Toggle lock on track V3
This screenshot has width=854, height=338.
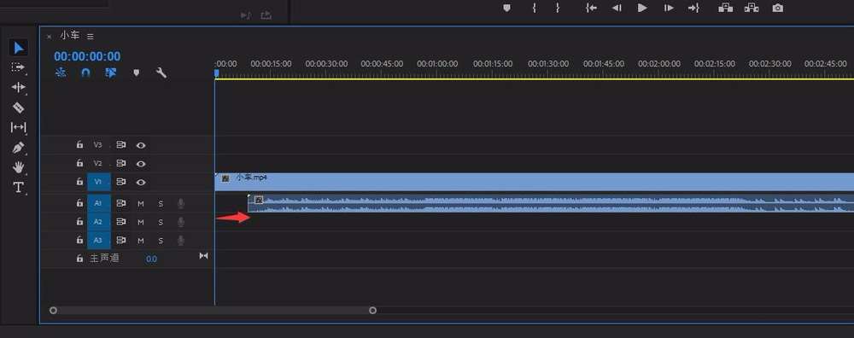(x=79, y=145)
